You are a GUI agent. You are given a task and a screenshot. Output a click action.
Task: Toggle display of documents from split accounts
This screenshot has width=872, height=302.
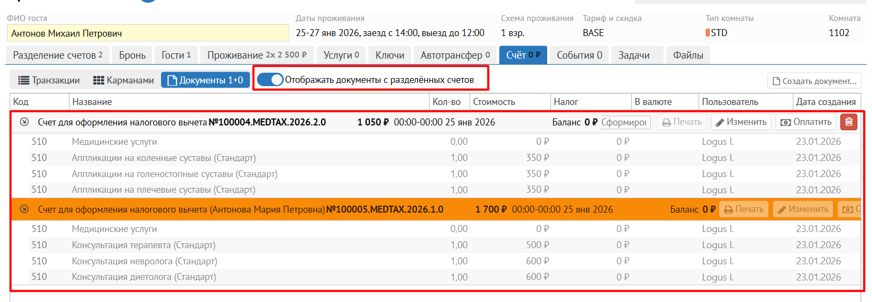pos(270,80)
